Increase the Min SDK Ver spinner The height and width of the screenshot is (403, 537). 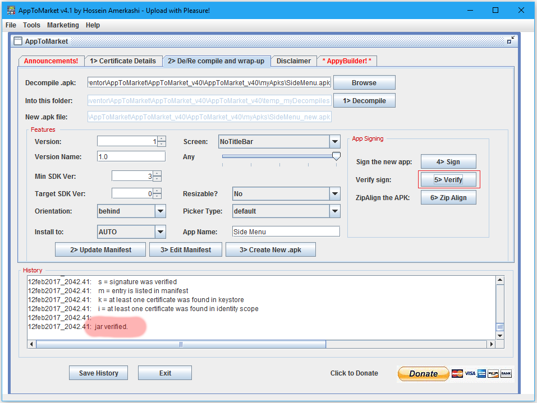pos(157,173)
